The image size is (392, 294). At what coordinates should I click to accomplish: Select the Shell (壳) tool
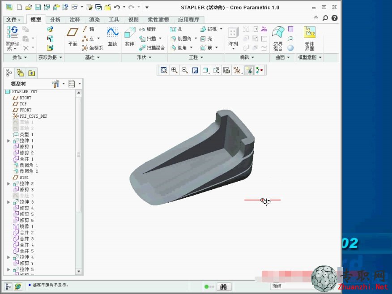point(206,38)
